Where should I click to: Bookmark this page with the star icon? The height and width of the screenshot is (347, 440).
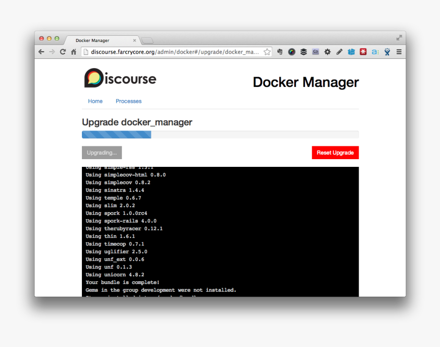click(x=267, y=52)
